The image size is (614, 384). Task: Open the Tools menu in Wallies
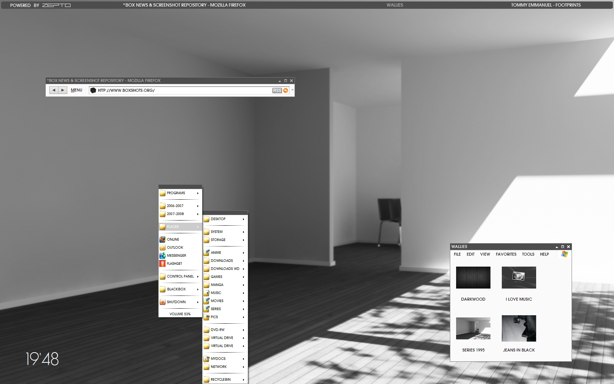tap(528, 254)
